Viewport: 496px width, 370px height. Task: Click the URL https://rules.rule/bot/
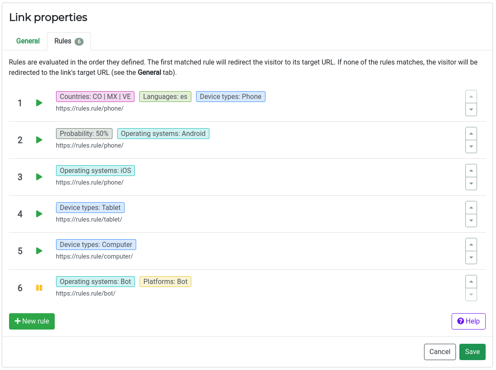pyautogui.click(x=85, y=293)
